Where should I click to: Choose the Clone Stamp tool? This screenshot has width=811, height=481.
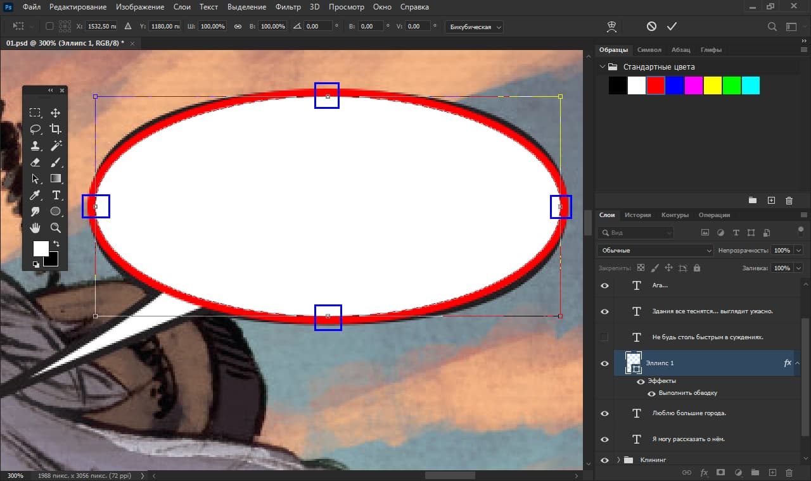click(35, 146)
